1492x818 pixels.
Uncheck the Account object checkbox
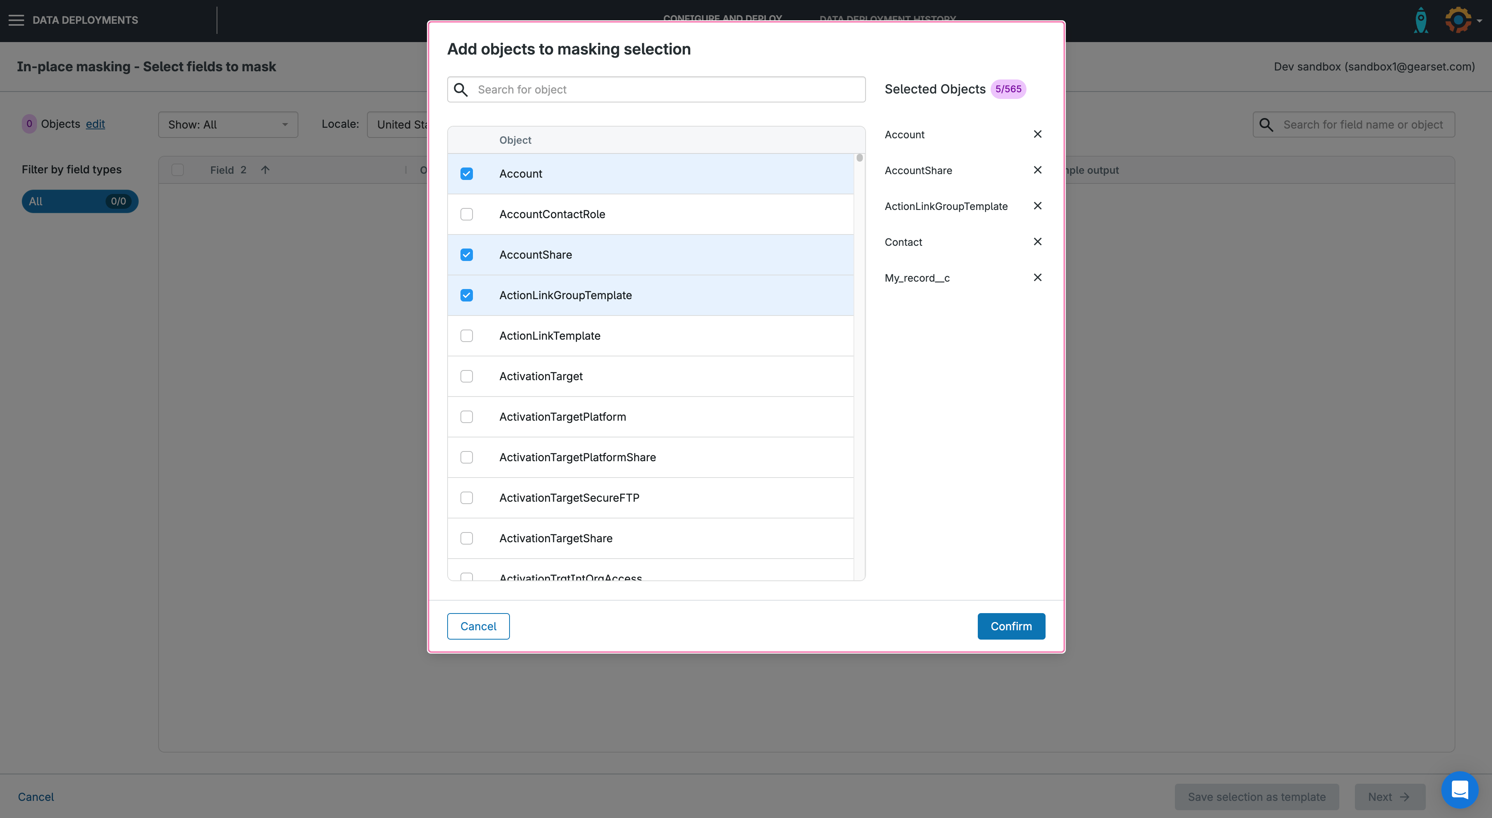pyautogui.click(x=466, y=174)
